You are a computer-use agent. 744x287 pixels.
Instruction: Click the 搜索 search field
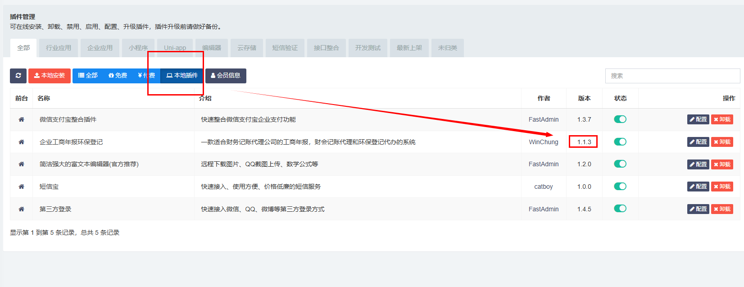point(672,76)
